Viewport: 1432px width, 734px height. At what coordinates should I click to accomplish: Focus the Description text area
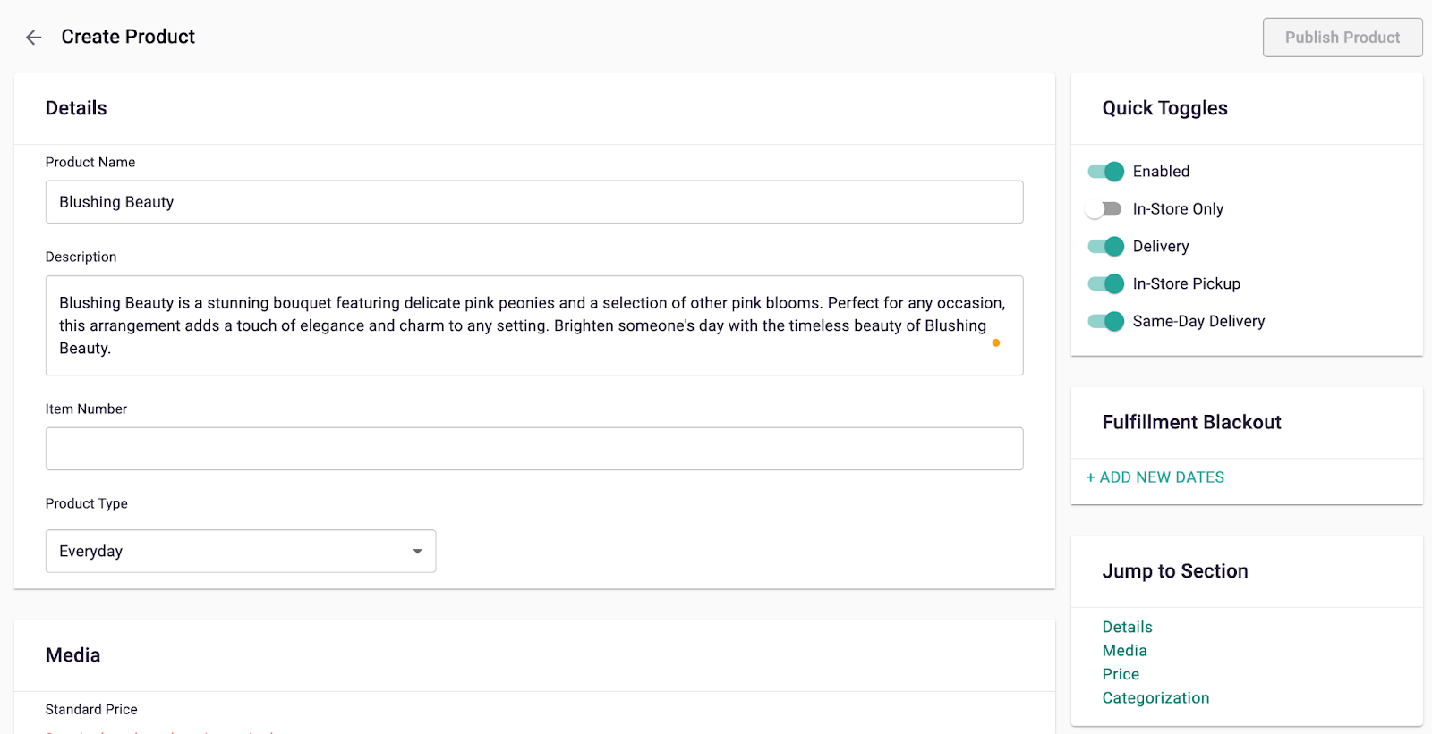[x=533, y=325]
